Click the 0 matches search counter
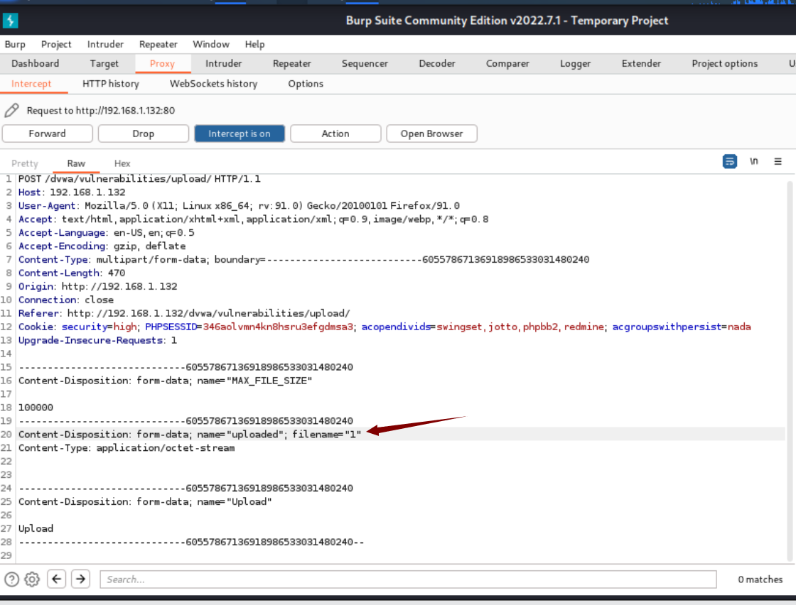This screenshot has width=796, height=605. (760, 579)
